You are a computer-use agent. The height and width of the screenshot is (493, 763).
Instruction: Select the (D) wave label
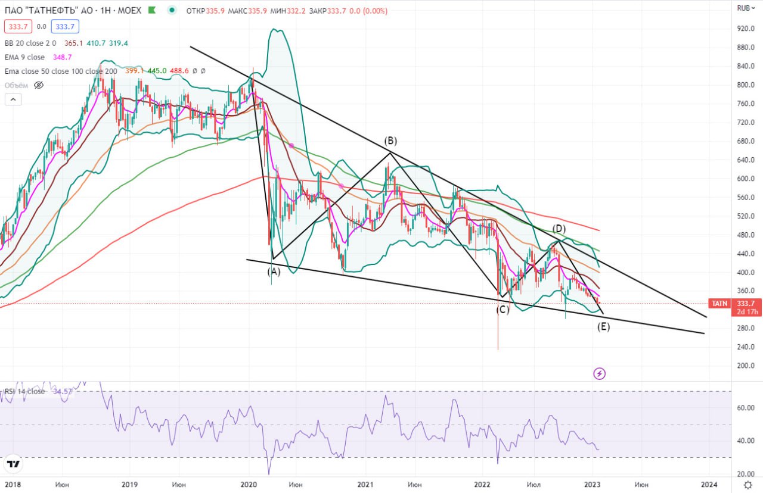tap(559, 229)
